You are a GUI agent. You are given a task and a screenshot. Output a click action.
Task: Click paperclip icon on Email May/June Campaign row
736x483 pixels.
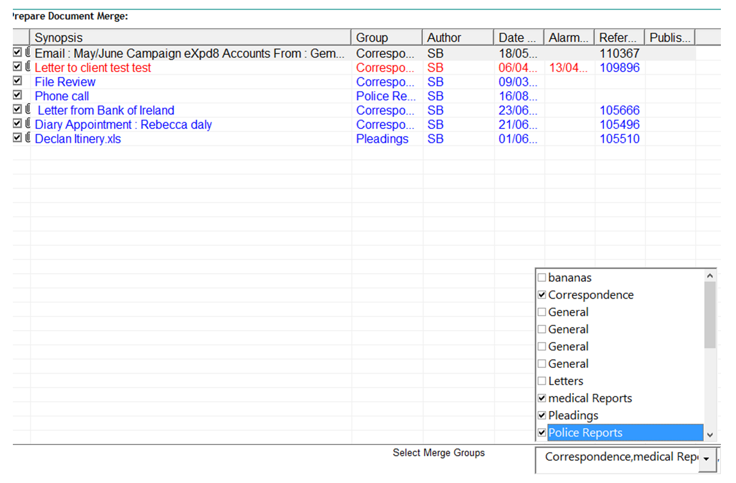tap(27, 52)
